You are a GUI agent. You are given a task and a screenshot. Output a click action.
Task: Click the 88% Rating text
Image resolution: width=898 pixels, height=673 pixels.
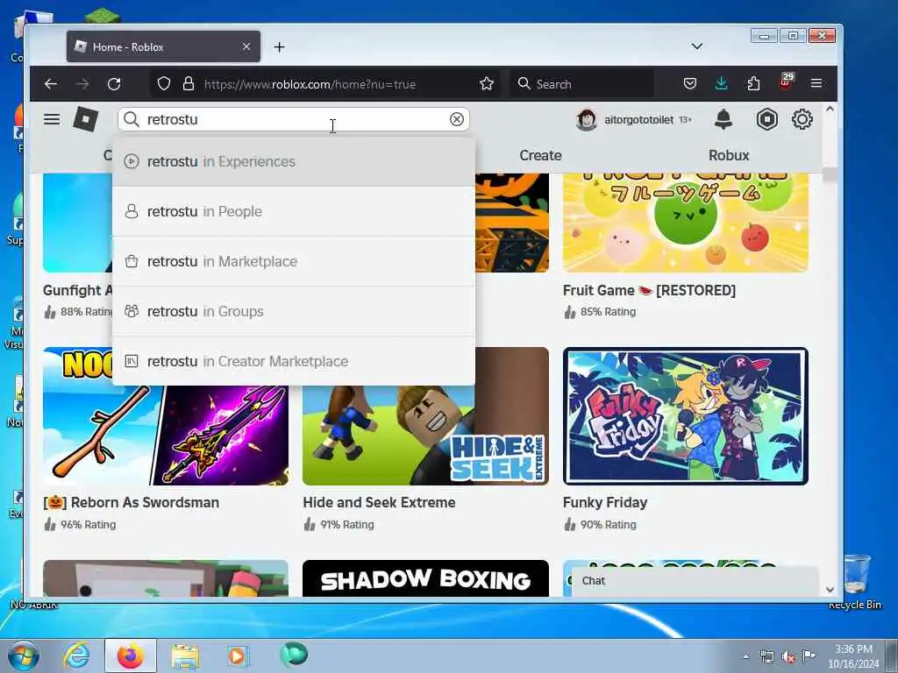pyautogui.click(x=87, y=312)
